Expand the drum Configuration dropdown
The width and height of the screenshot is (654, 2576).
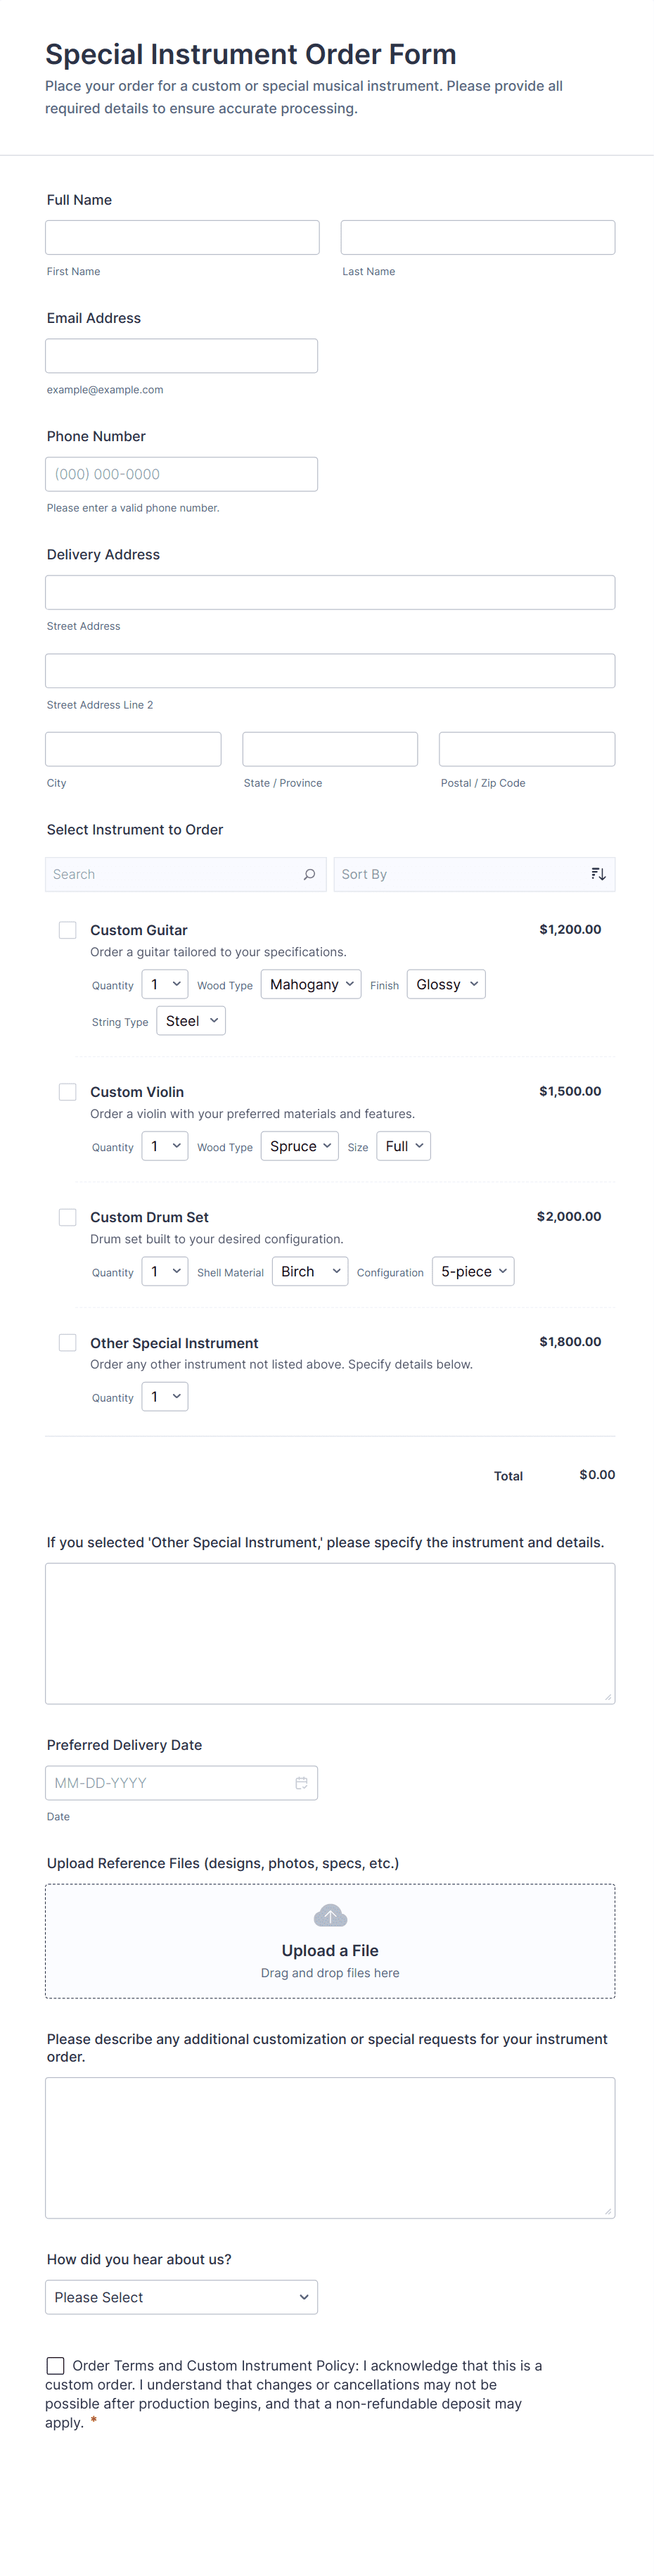coord(473,1272)
